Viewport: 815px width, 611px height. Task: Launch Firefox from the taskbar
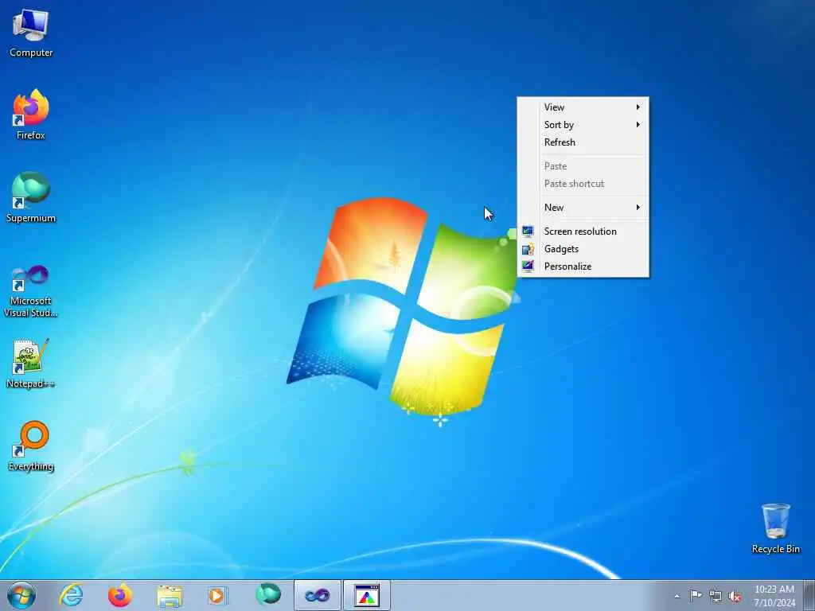(x=120, y=595)
